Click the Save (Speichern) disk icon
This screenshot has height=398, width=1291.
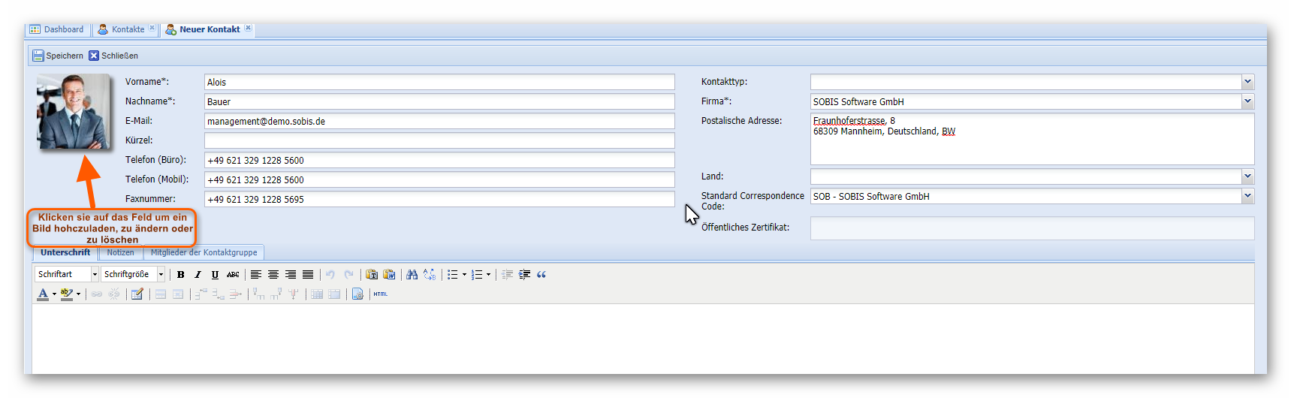point(38,56)
